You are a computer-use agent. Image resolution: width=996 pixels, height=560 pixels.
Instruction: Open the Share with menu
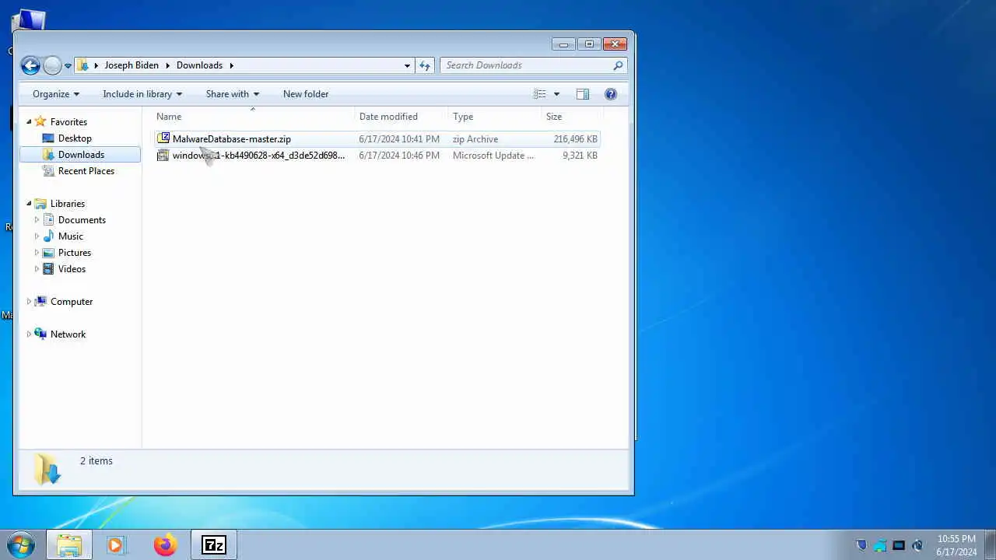coord(233,94)
